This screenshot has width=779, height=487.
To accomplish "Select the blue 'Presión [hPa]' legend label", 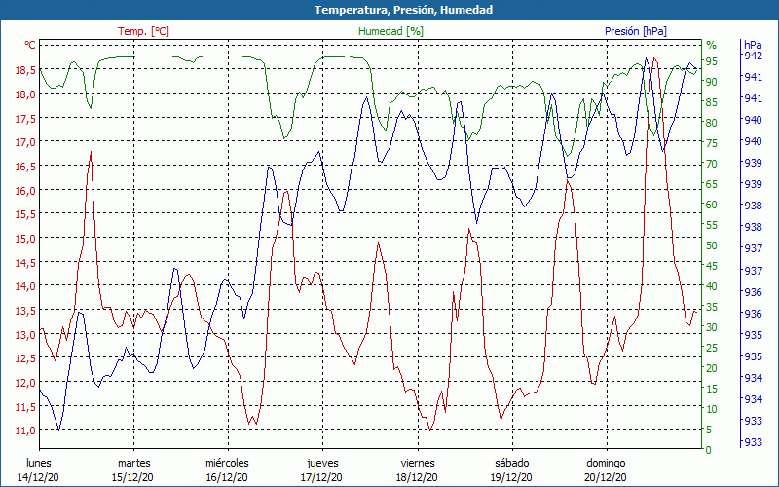I will (x=636, y=31).
